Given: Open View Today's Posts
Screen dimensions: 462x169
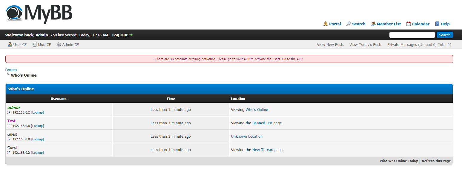Looking at the screenshot, I should (366, 45).
